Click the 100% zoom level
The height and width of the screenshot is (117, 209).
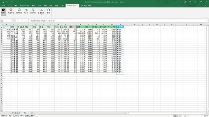pos(206,116)
